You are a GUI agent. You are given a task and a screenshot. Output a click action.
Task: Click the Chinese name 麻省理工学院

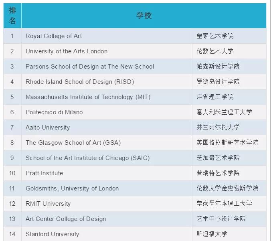click(215, 97)
